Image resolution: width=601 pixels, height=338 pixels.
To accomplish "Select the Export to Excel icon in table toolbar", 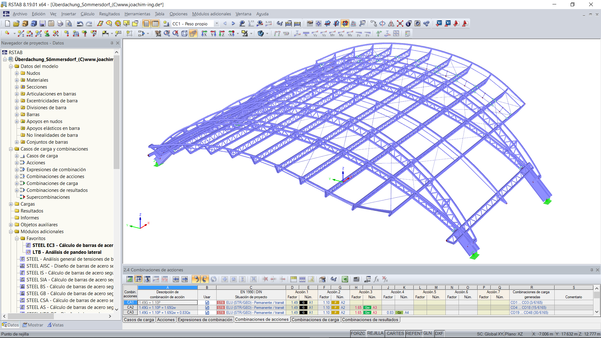I will (x=345, y=279).
